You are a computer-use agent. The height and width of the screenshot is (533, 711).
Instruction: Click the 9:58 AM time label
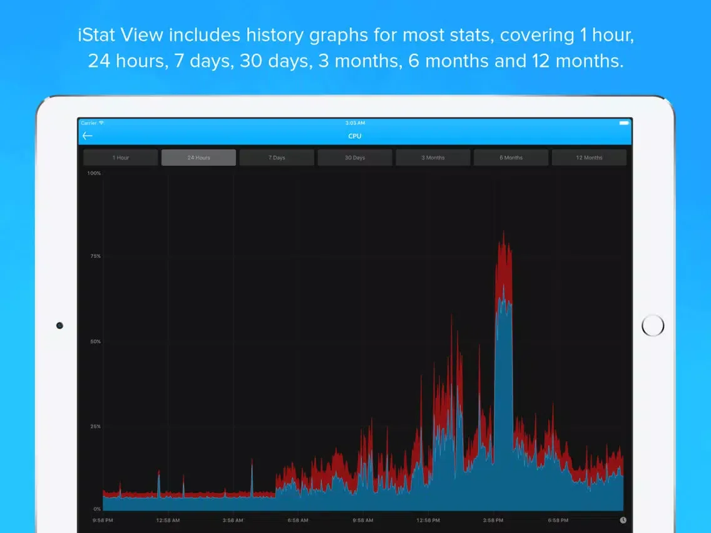[x=363, y=520]
